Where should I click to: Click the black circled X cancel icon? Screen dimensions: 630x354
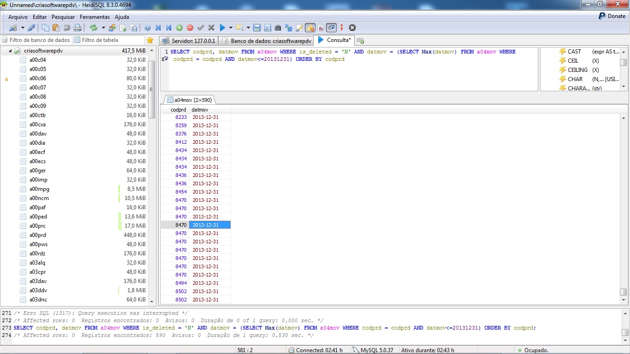352,28
